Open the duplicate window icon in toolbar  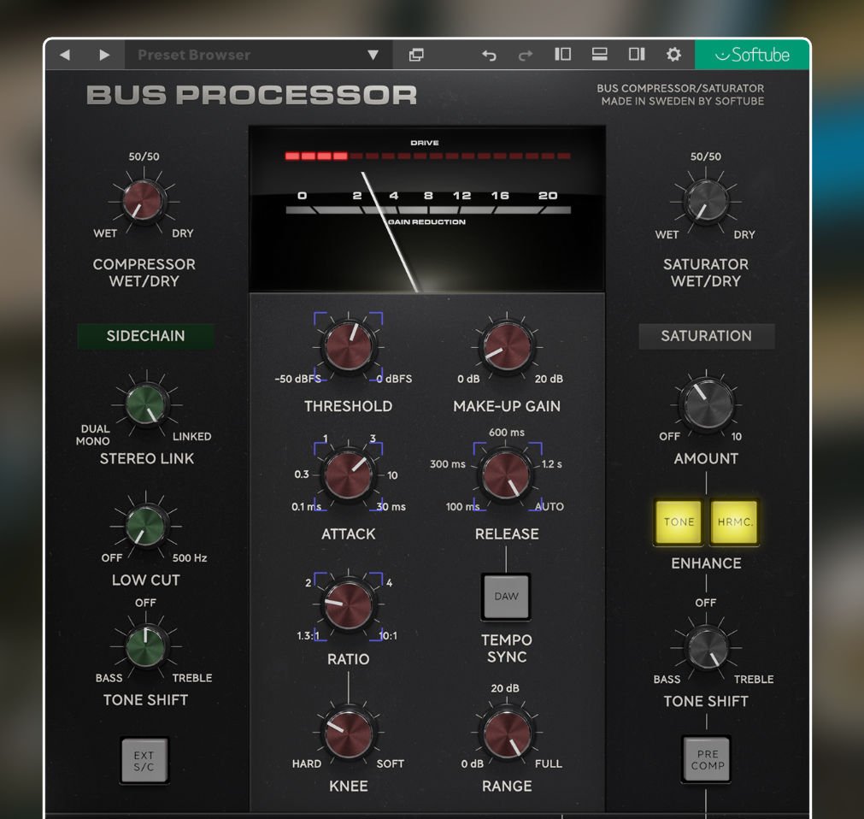pyautogui.click(x=416, y=55)
